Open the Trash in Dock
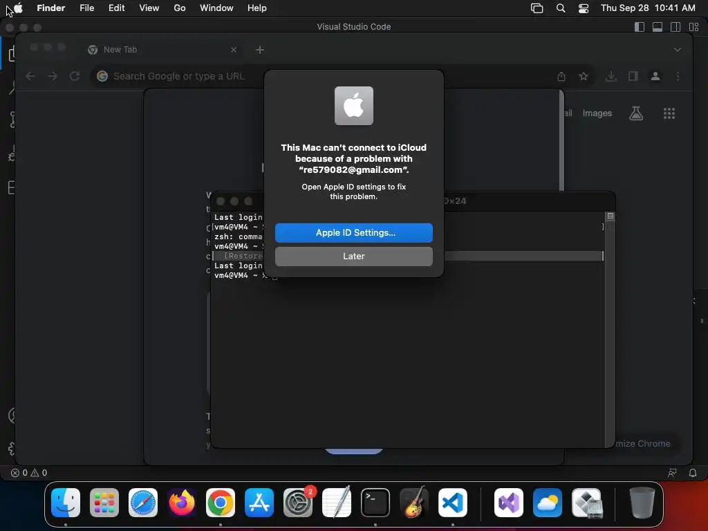The image size is (708, 531). pyautogui.click(x=642, y=503)
